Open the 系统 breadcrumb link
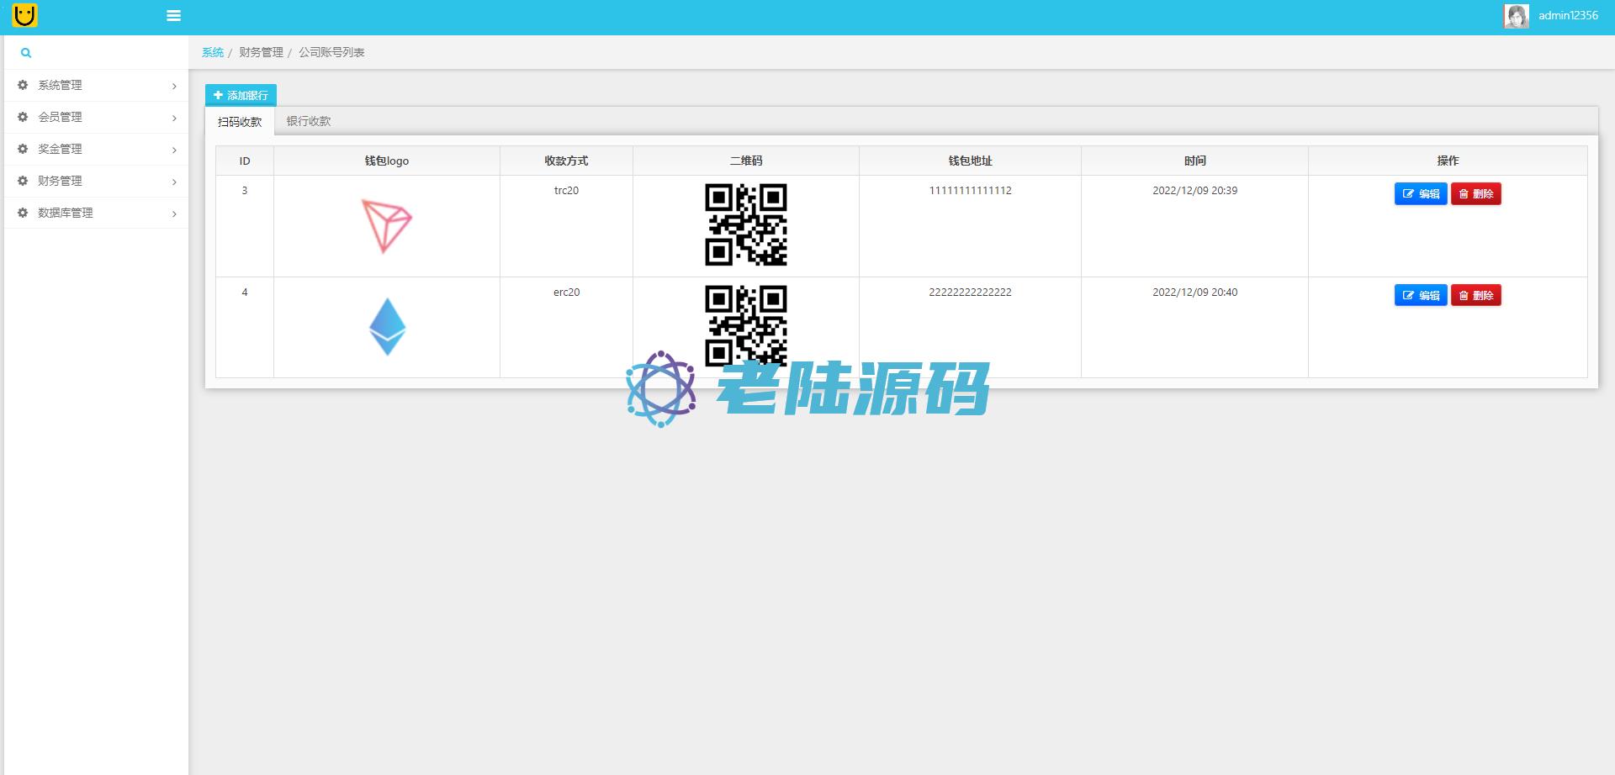The width and height of the screenshot is (1615, 775). tap(213, 52)
